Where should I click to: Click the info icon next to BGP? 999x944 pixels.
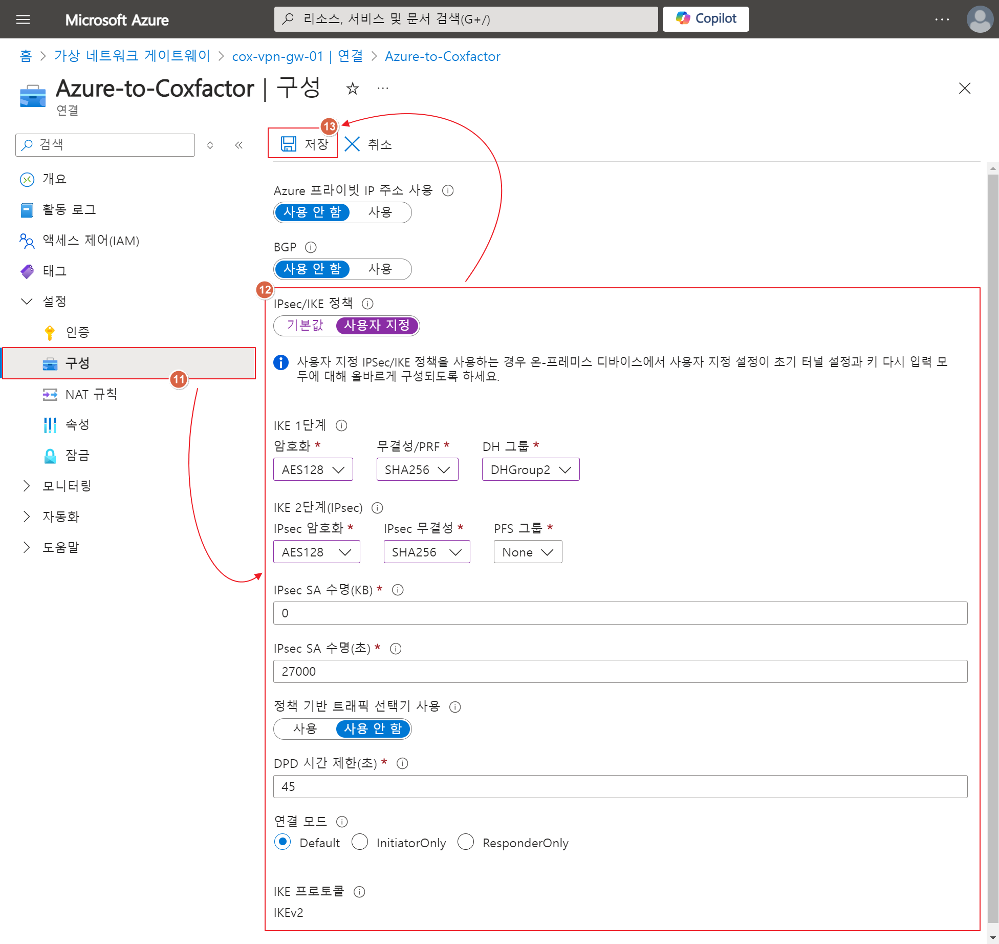311,247
